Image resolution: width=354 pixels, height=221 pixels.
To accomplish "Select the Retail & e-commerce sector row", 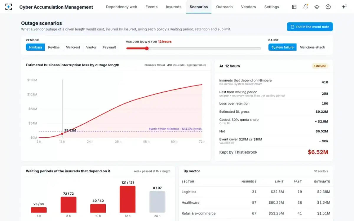I will [x=256, y=213].
